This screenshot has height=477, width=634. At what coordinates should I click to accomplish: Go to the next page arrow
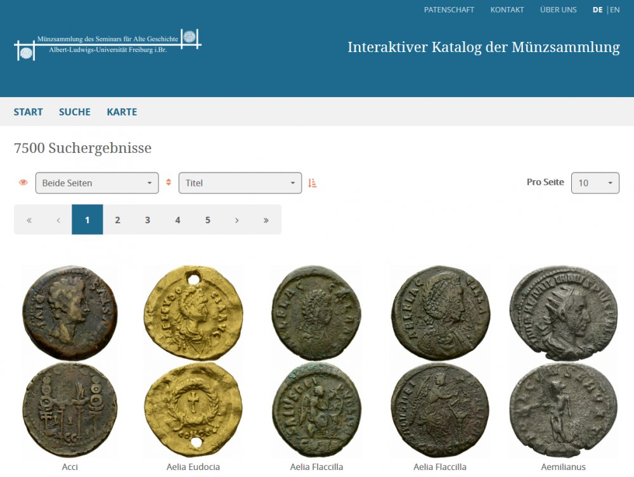[x=236, y=220]
